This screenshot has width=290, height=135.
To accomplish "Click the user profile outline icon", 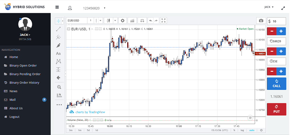I will [x=70, y=8].
